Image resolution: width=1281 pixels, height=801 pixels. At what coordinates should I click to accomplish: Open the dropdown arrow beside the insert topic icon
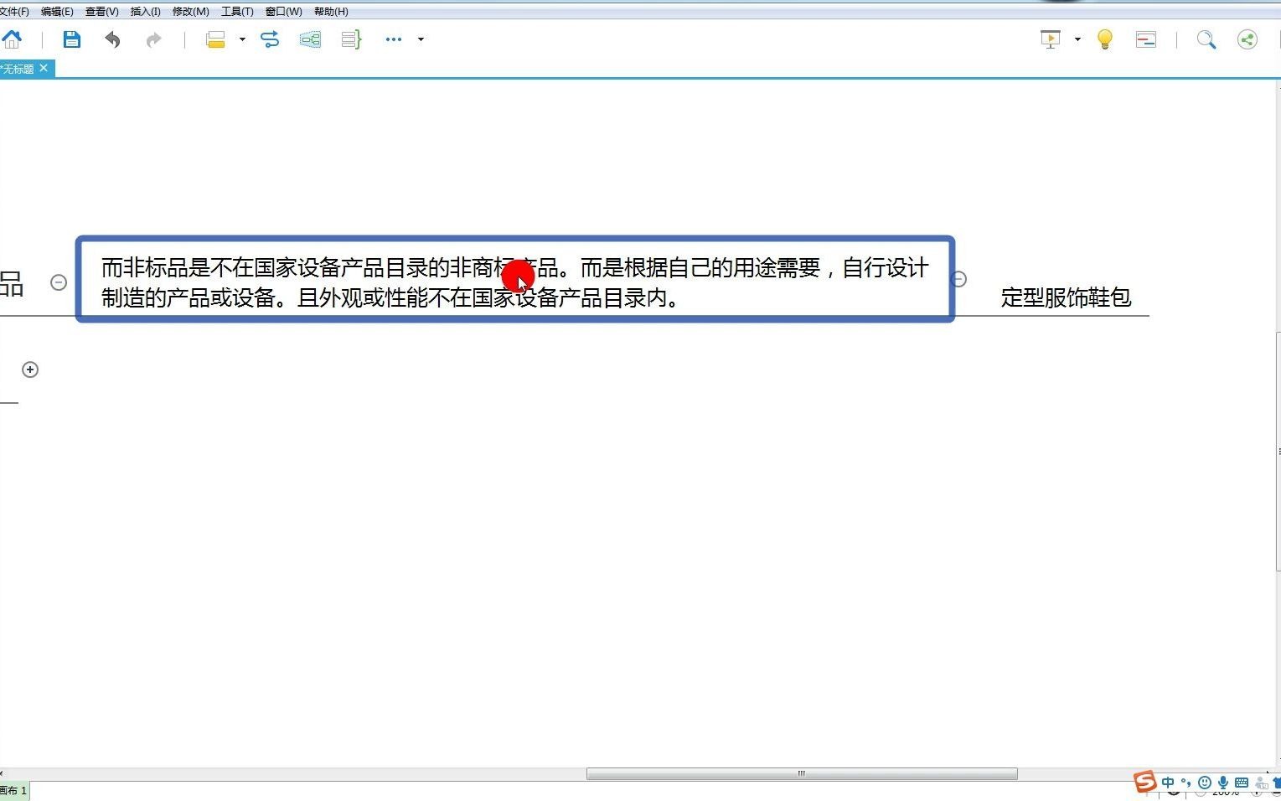[x=242, y=39]
